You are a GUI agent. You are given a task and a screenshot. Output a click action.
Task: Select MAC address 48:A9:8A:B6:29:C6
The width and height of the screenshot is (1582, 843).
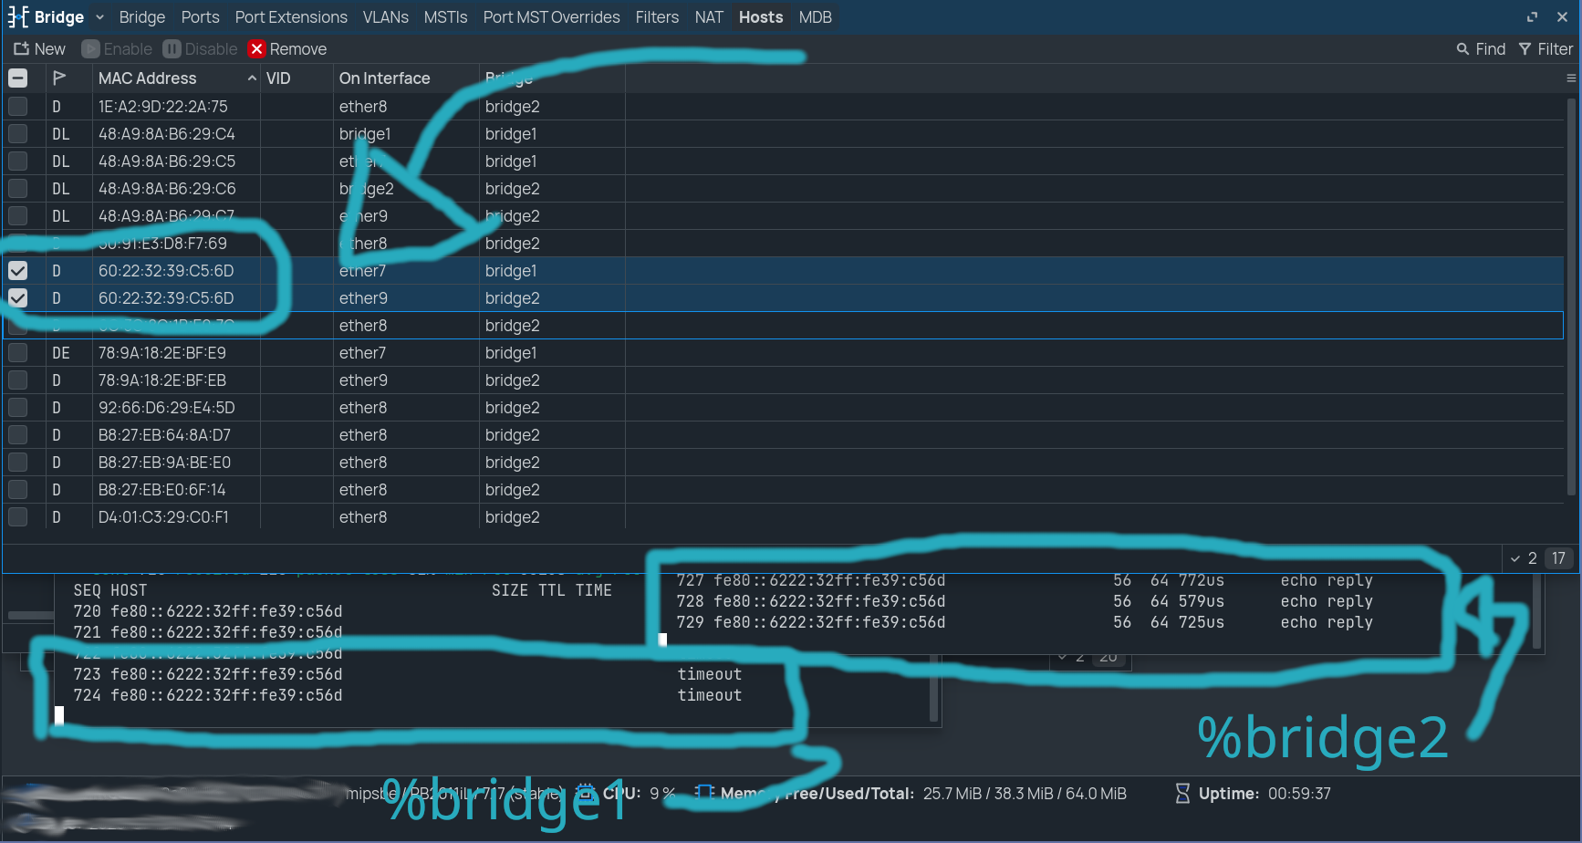coord(167,189)
